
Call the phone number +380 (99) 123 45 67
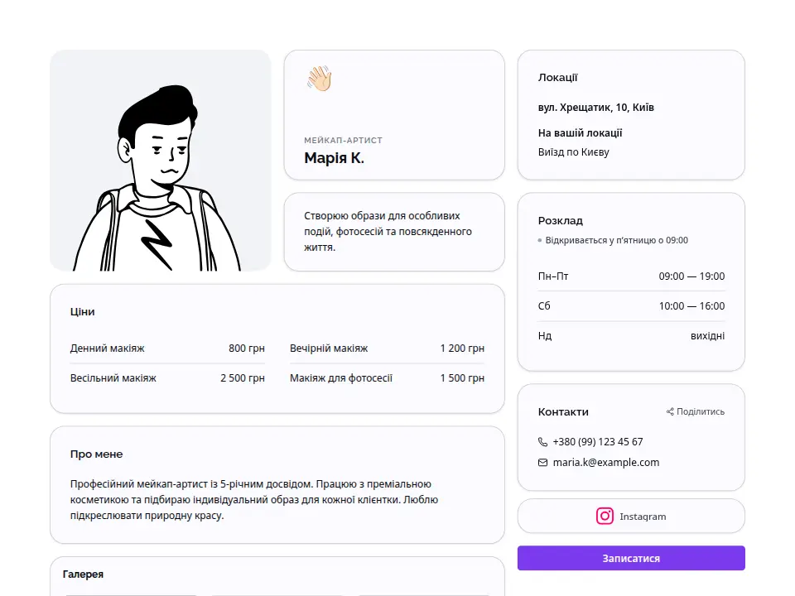598,442
